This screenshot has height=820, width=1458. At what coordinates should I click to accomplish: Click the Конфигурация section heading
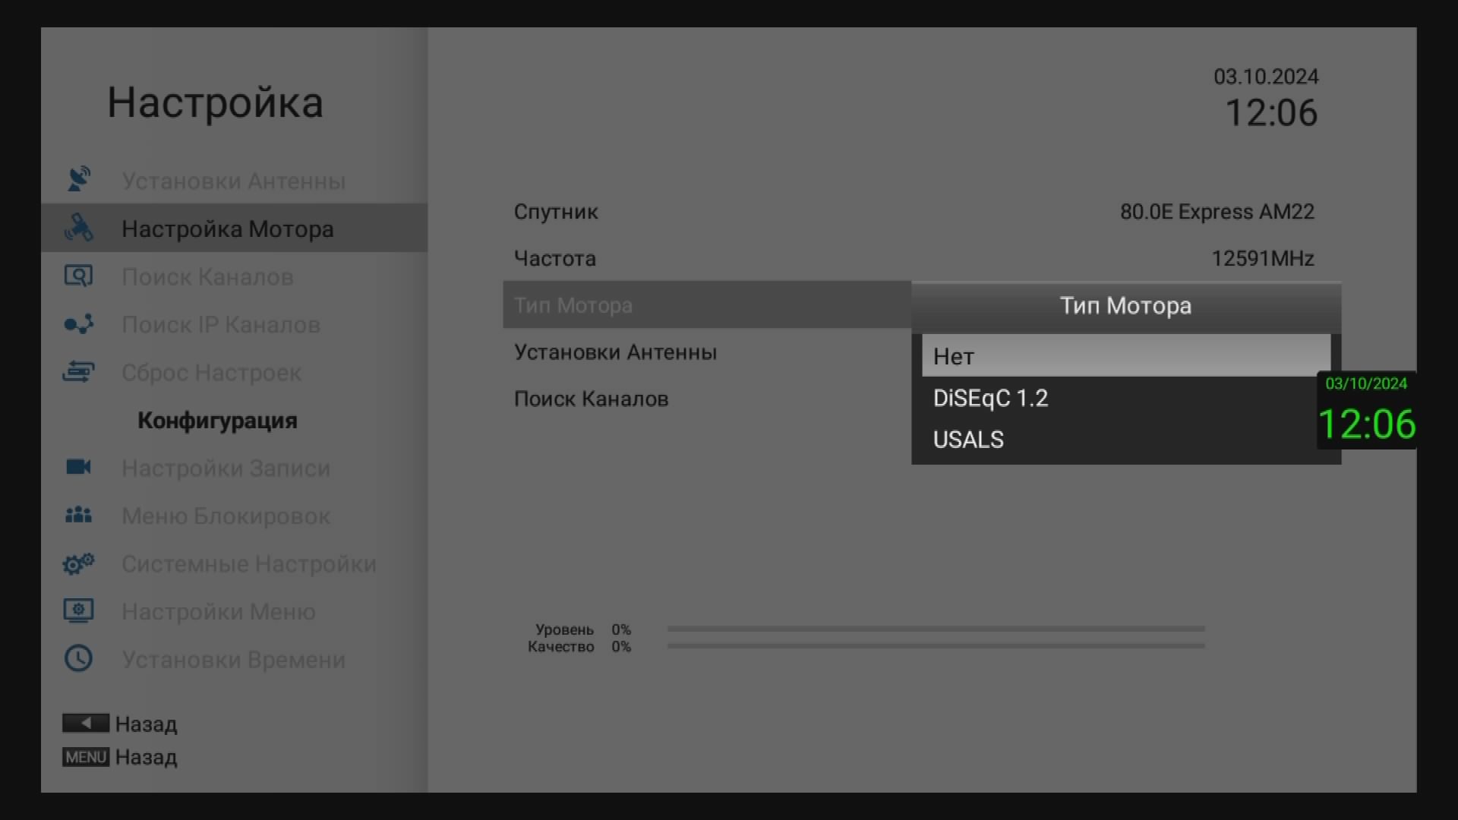click(217, 421)
